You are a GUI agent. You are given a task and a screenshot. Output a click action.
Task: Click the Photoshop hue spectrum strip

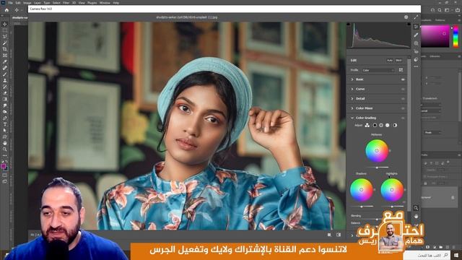click(x=456, y=36)
